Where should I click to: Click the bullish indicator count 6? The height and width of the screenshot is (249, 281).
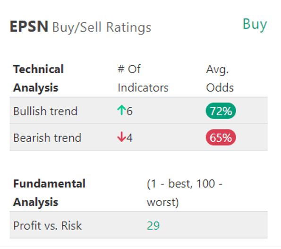click(x=129, y=112)
